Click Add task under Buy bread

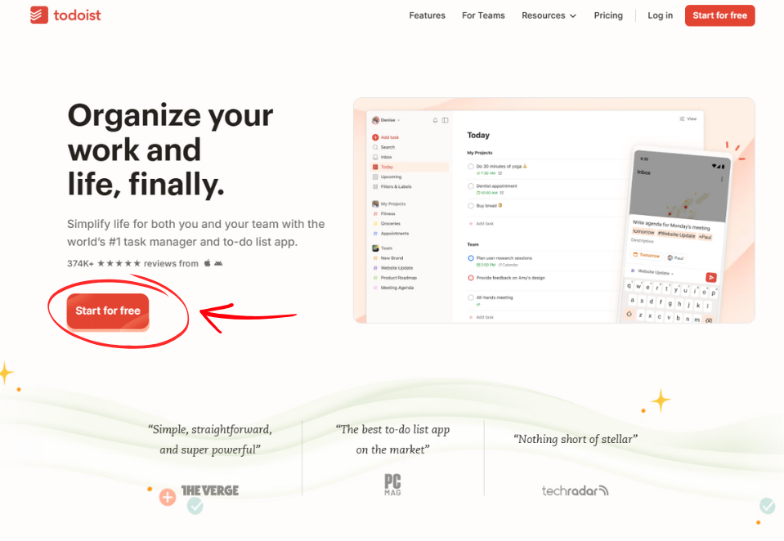(482, 223)
